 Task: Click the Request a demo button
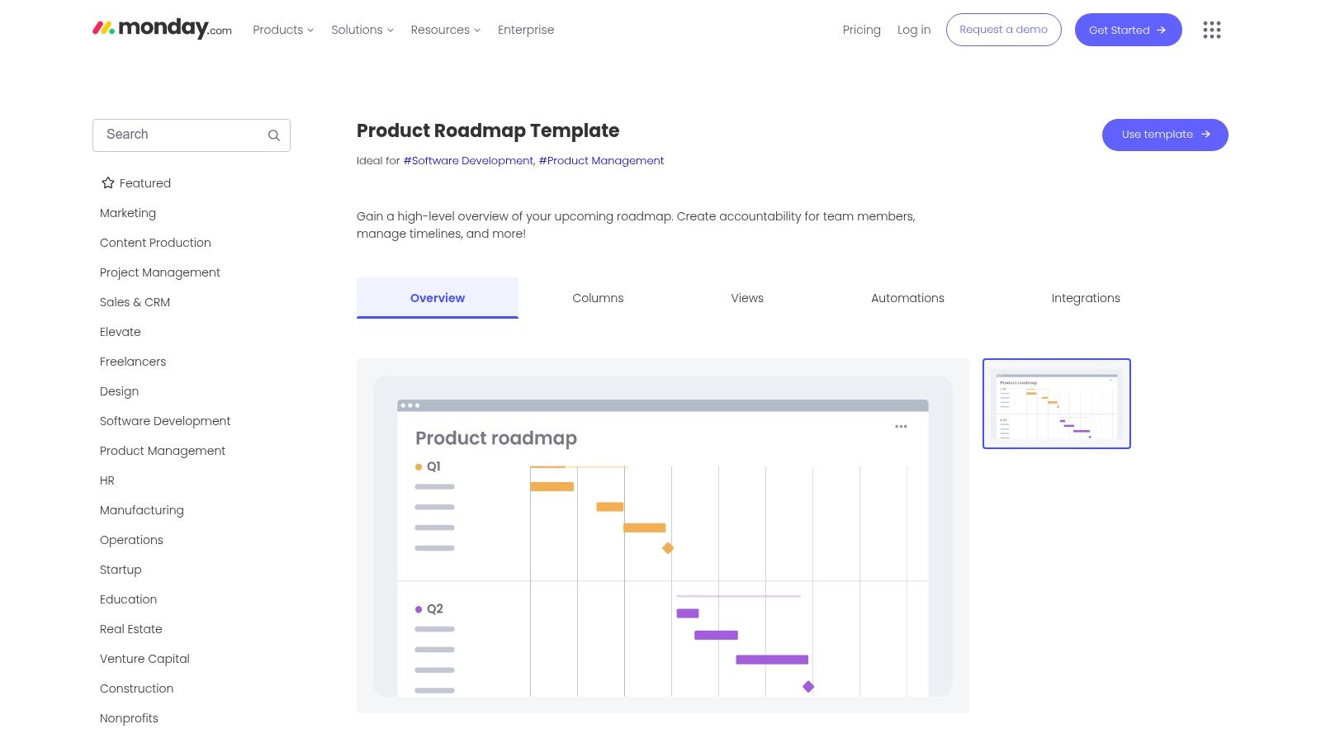coord(1003,30)
